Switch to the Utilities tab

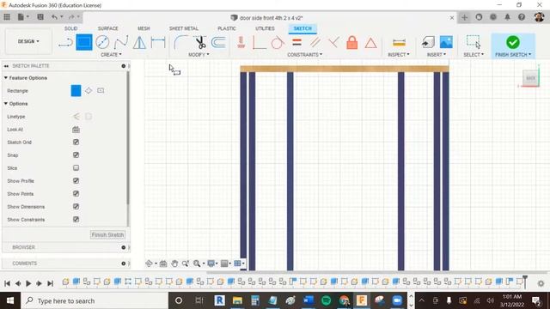(265, 28)
